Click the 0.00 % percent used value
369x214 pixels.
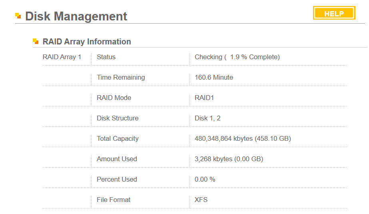click(x=205, y=179)
